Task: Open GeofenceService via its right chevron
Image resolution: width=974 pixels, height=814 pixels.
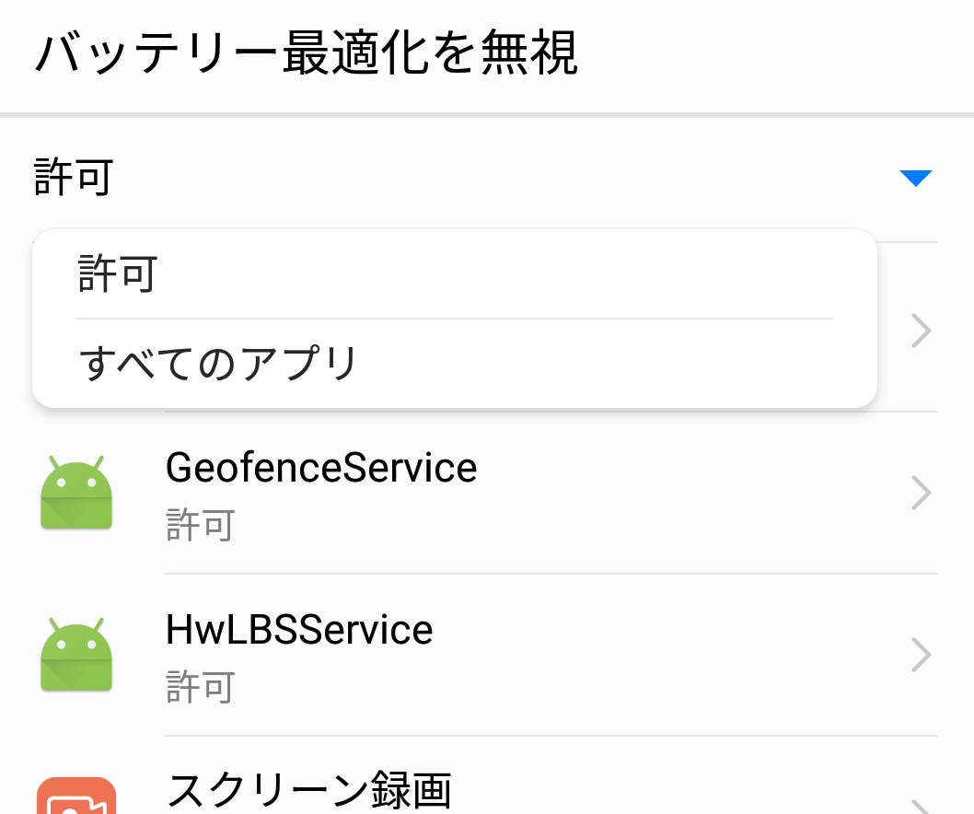Action: click(921, 494)
